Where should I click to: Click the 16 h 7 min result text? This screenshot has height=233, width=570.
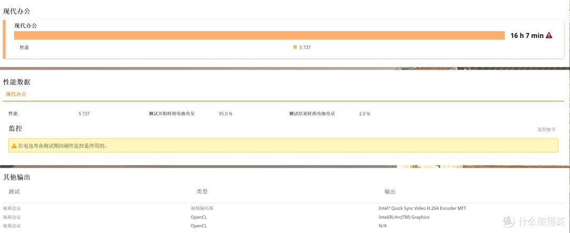tap(527, 35)
